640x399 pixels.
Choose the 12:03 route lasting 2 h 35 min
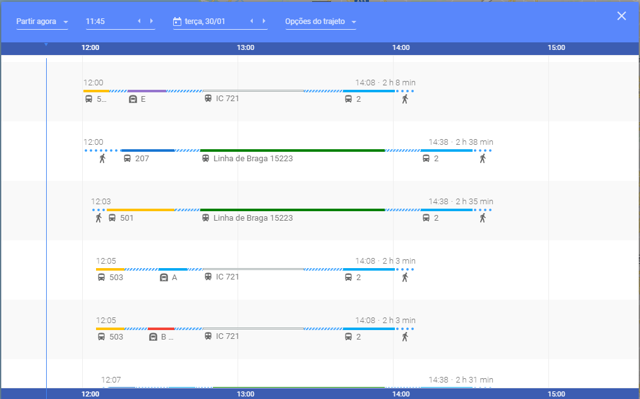tap(291, 202)
